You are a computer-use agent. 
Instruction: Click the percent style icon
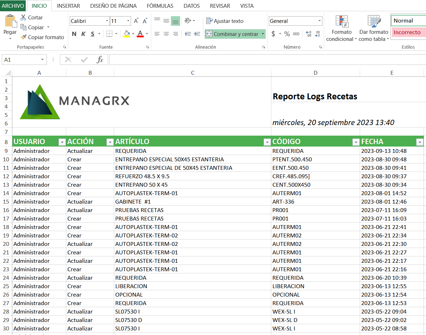coord(287,34)
